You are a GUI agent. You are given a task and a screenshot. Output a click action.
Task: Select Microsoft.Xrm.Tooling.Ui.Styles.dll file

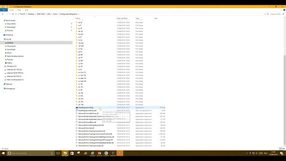(91, 145)
